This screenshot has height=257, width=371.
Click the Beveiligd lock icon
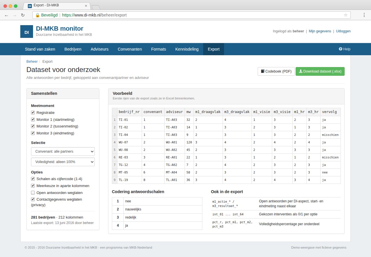(x=37, y=15)
